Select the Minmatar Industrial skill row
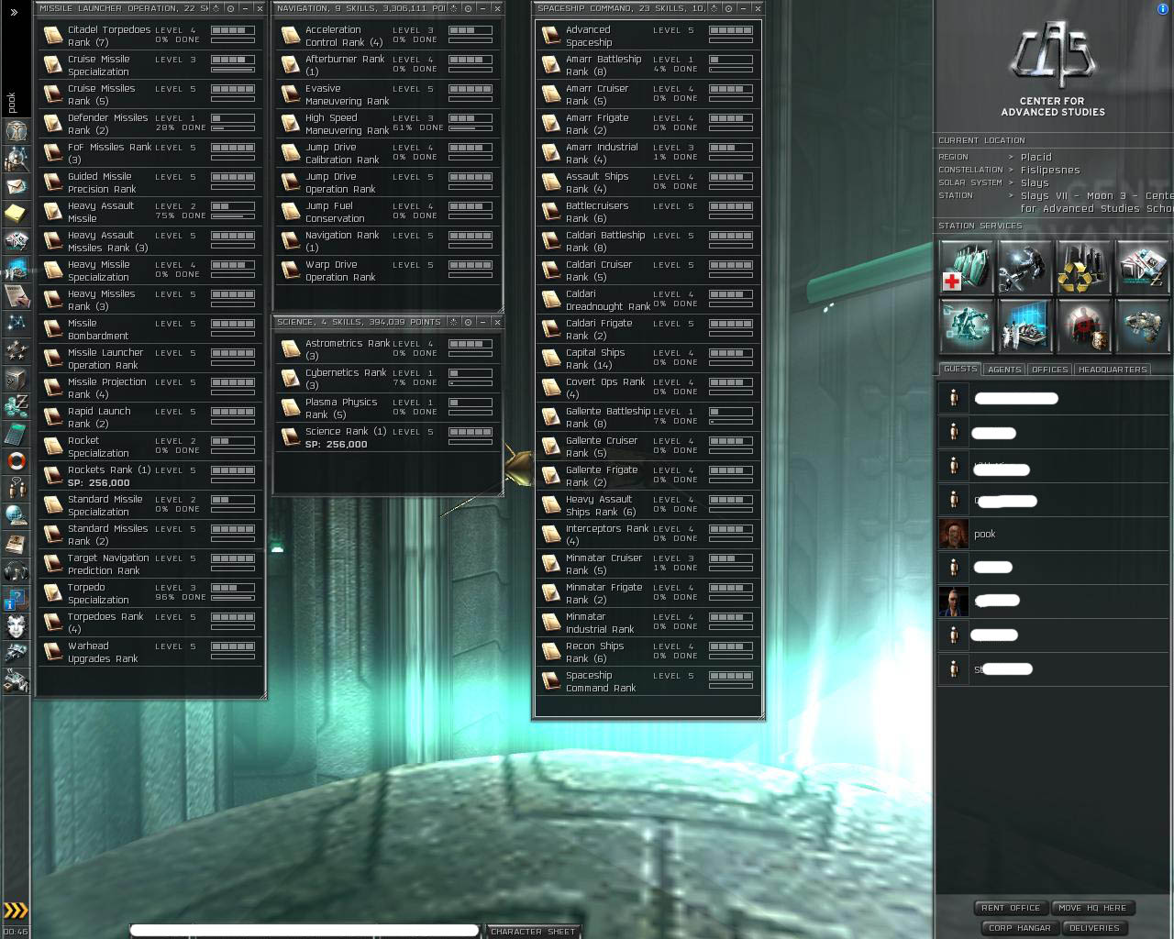Image resolution: width=1174 pixels, height=939 pixels. (648, 623)
